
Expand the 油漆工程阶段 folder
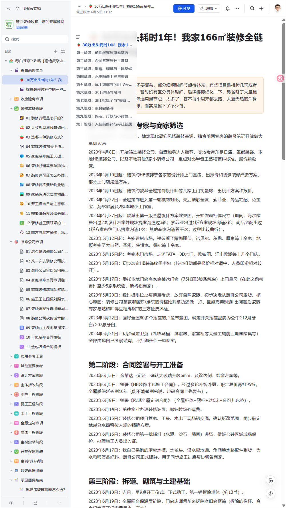point(11,433)
